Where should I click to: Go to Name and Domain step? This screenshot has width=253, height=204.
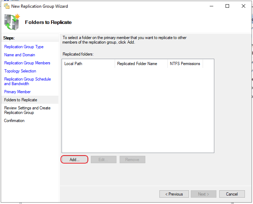(x=20, y=55)
